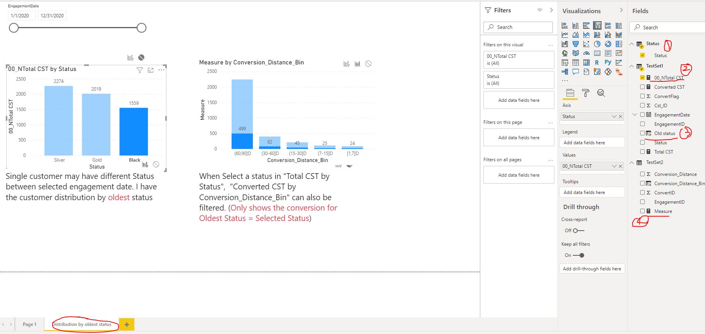
Task: Open Status axis field dropdown
Action: [x=614, y=116]
